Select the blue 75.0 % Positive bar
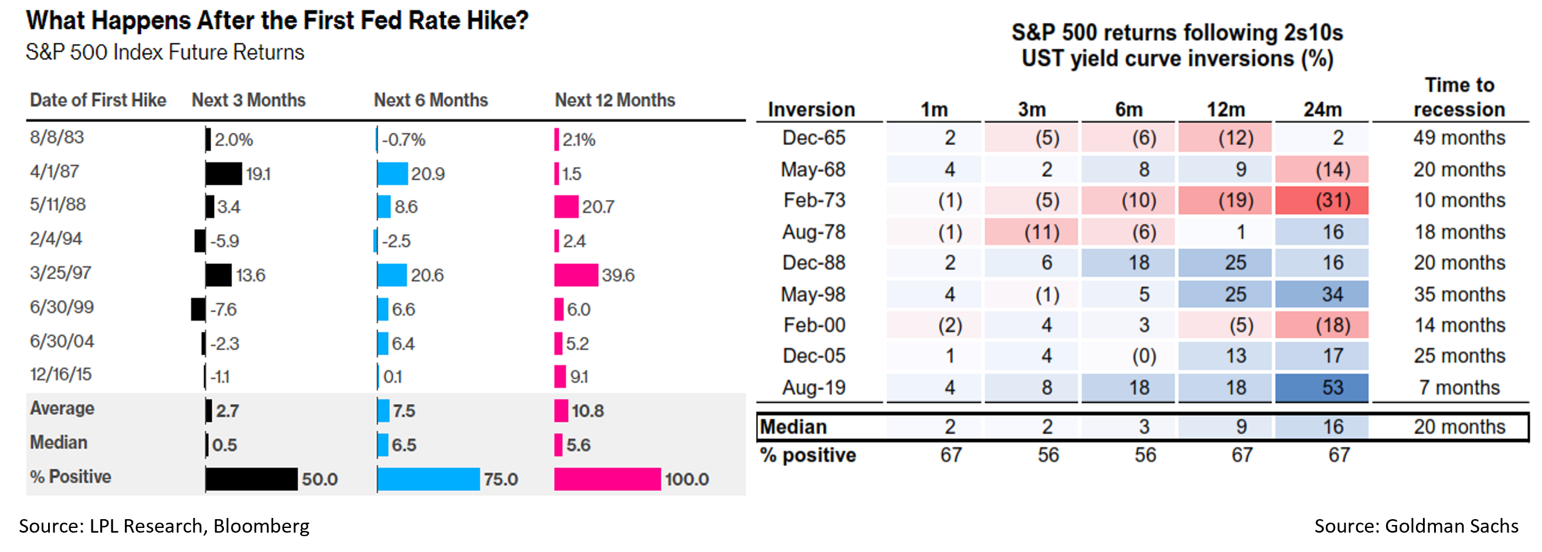The width and height of the screenshot is (1542, 552). [429, 479]
